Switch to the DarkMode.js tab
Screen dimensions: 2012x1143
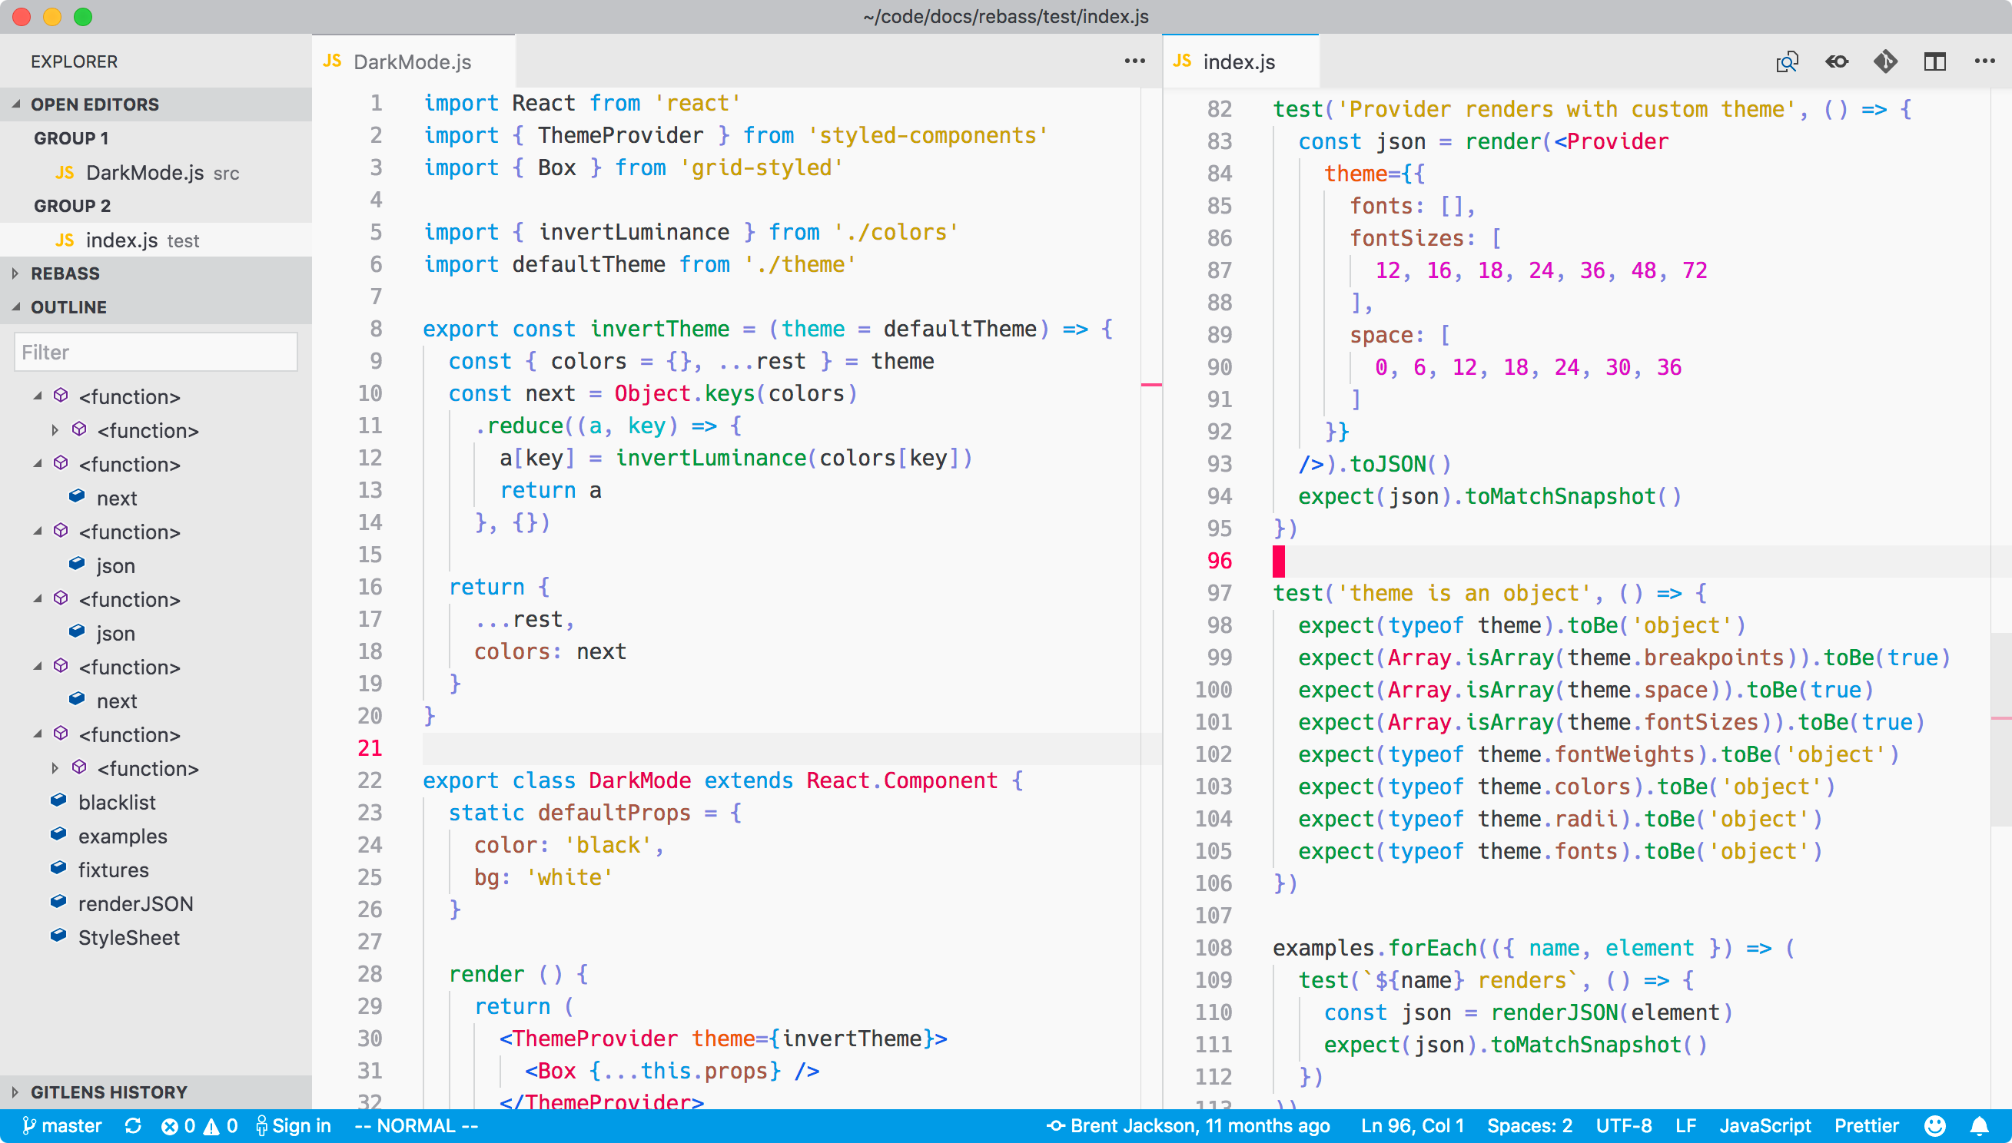(411, 62)
